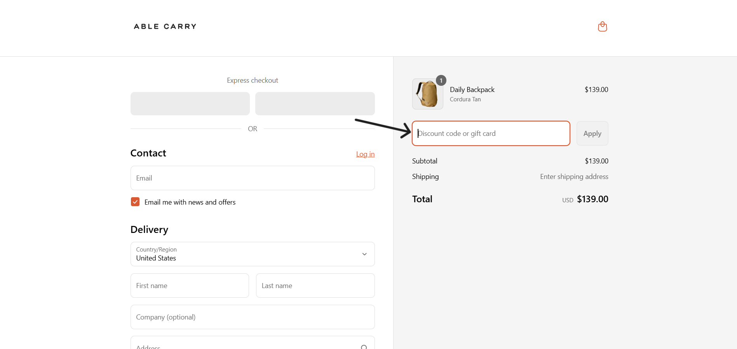Click the right express checkout button
The height and width of the screenshot is (349, 737).
315,104
